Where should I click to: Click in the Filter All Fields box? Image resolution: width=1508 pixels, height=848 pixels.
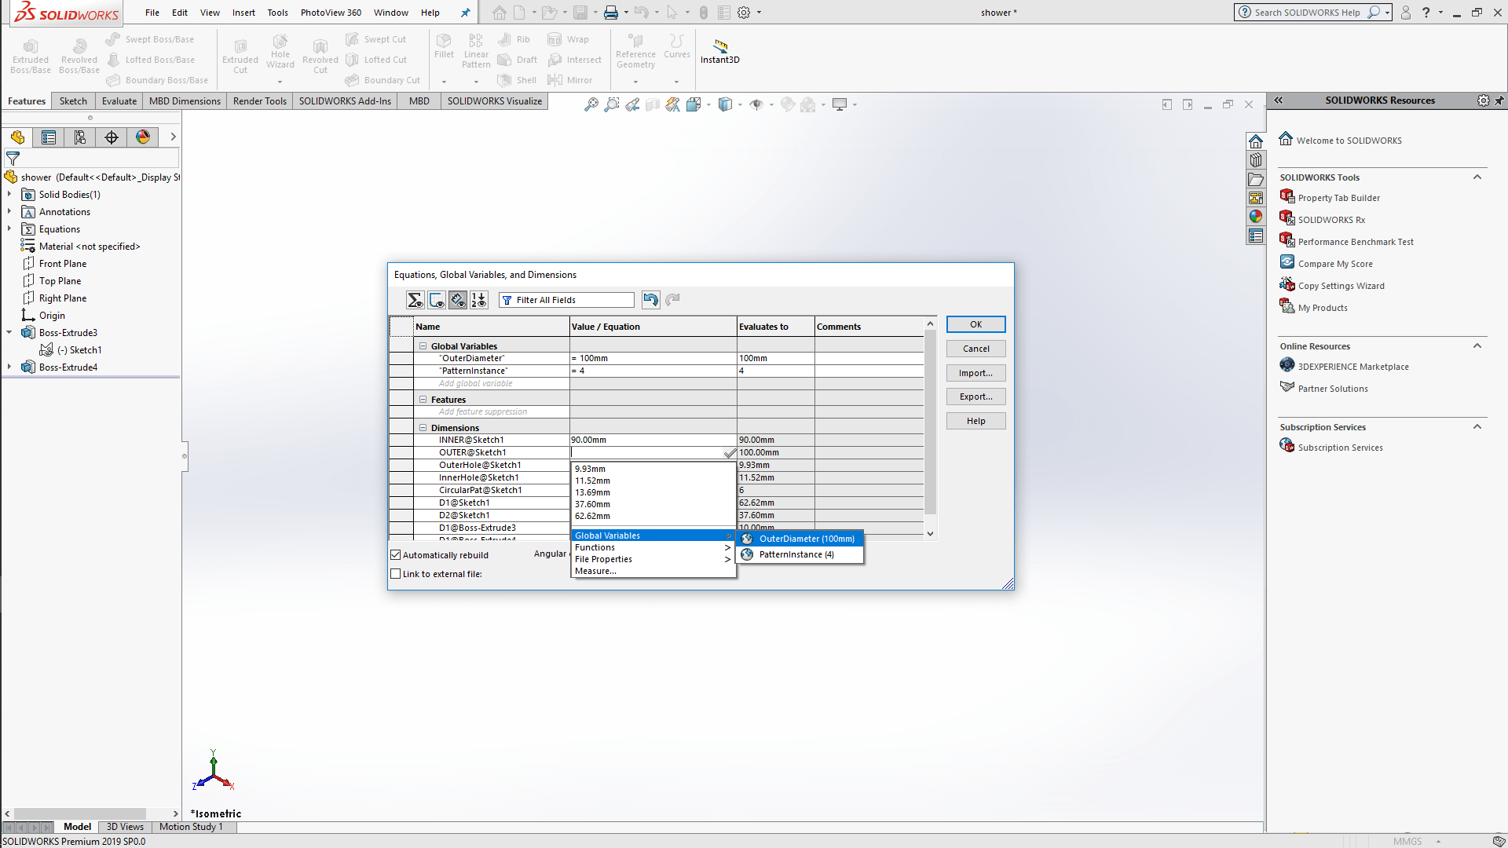pos(572,300)
